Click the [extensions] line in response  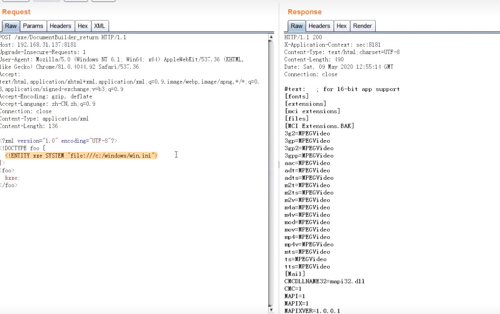click(305, 104)
